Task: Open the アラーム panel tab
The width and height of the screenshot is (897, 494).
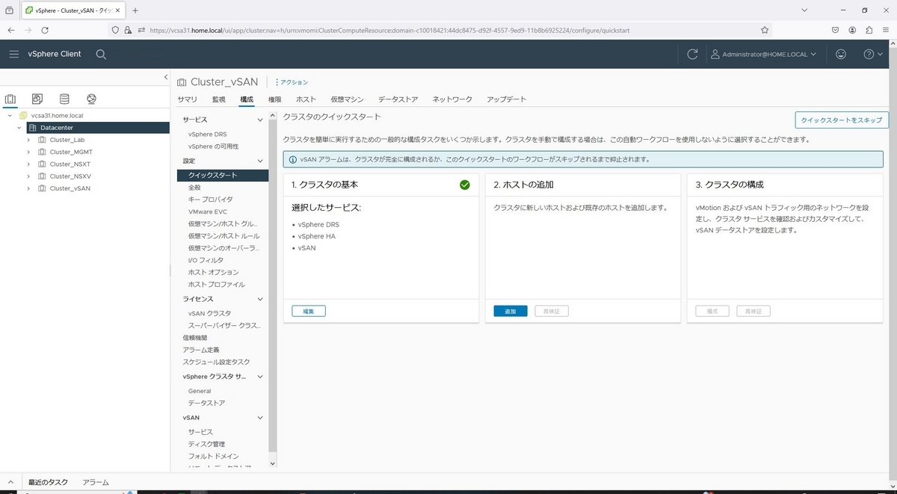Action: pyautogui.click(x=96, y=483)
